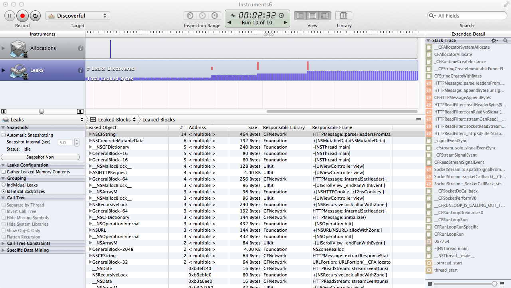The height and width of the screenshot is (288, 511).
Task: Click the Snapshot Now button
Action: (x=40, y=157)
